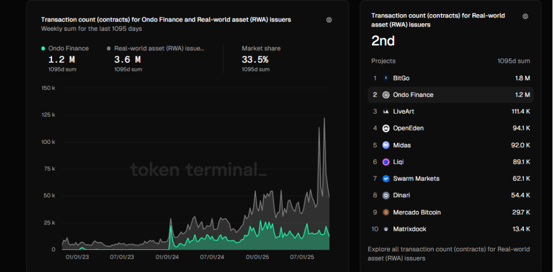The width and height of the screenshot is (554, 272).
Task: Click the Liqi project logo icon
Action: click(x=386, y=162)
